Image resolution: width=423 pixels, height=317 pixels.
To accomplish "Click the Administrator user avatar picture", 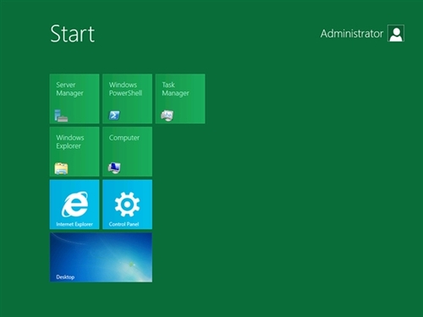I will pos(396,33).
